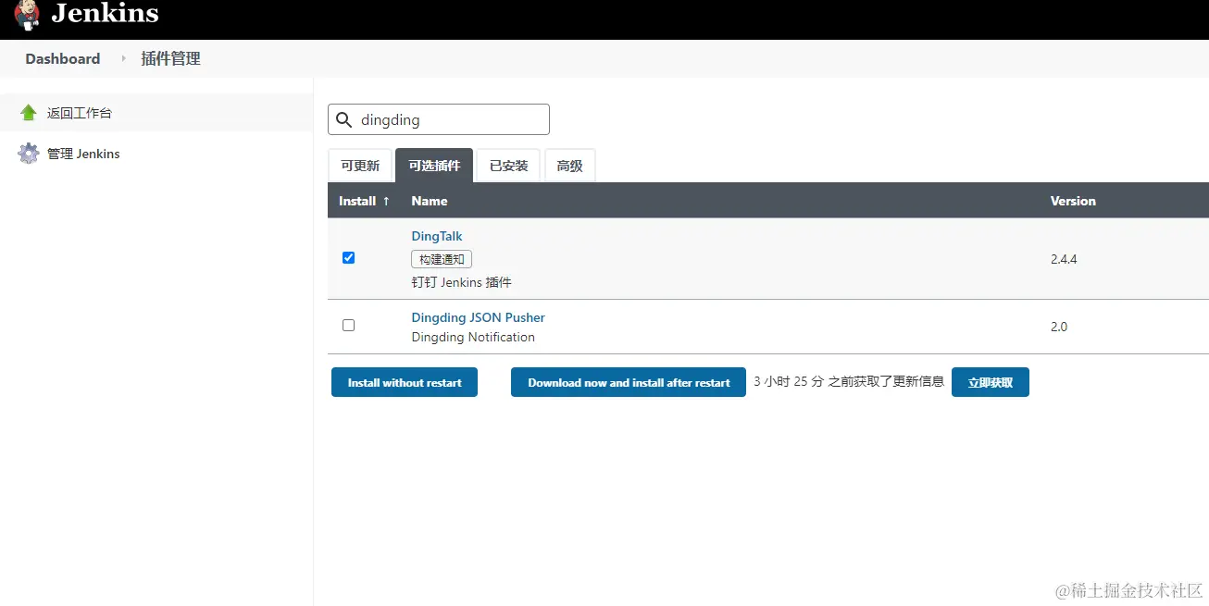Click the 构建通知 category tag
Image resolution: width=1209 pixels, height=606 pixels.
point(442,260)
